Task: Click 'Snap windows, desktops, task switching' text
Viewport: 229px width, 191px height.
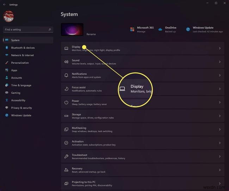Action: (x=92, y=131)
